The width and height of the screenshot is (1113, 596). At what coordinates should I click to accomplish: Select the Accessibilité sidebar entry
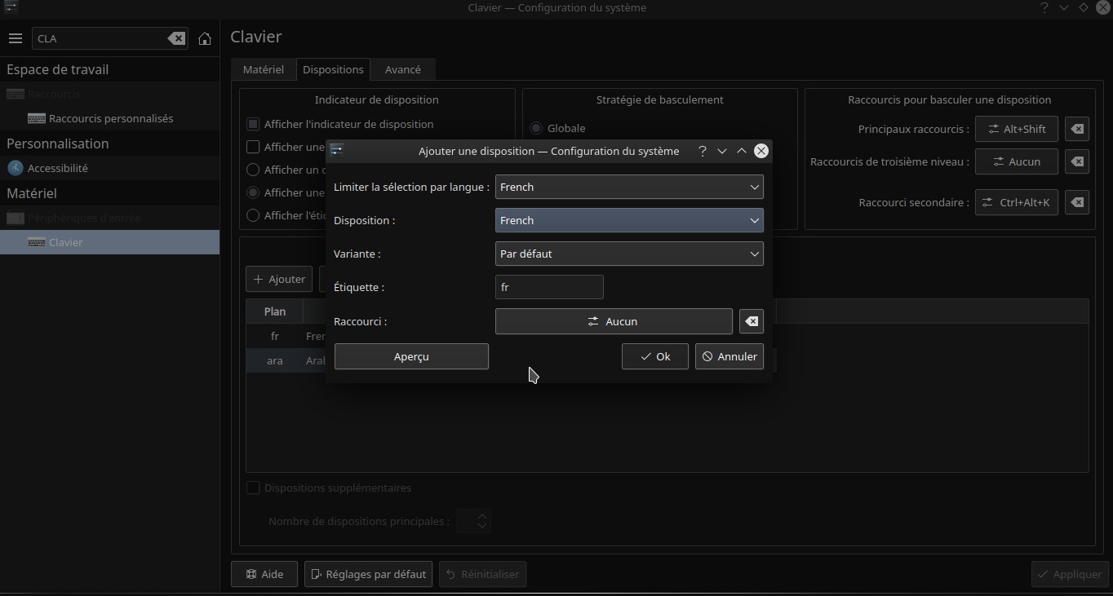(x=109, y=168)
